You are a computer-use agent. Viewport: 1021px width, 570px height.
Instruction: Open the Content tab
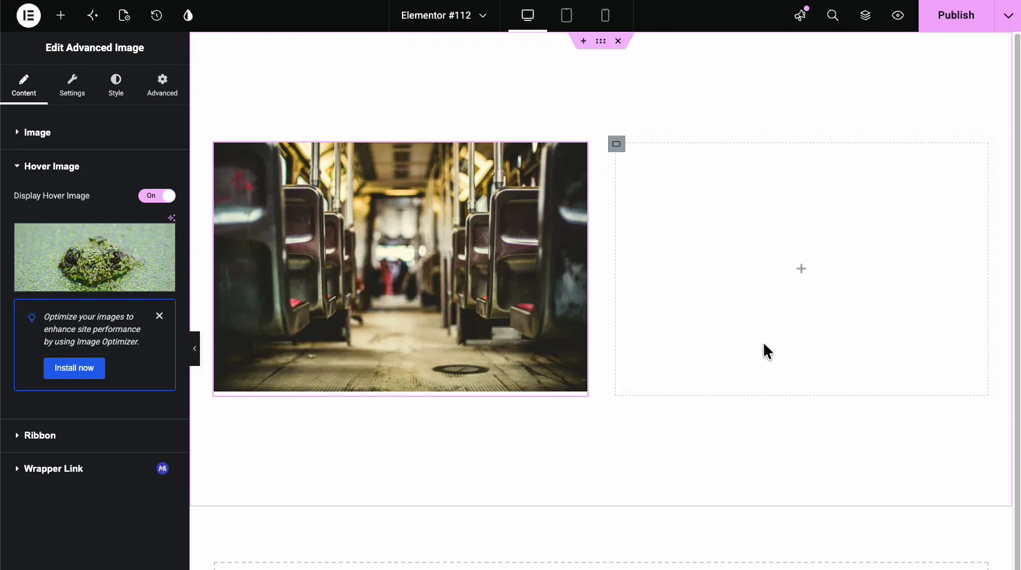tap(24, 84)
